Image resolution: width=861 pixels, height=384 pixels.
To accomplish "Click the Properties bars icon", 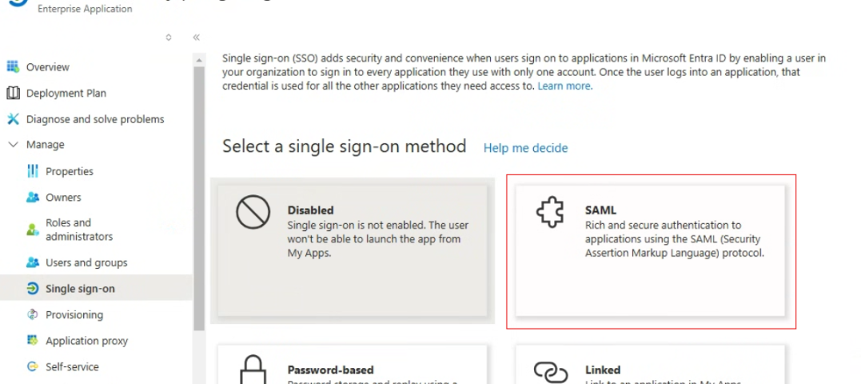I will 33,171.
